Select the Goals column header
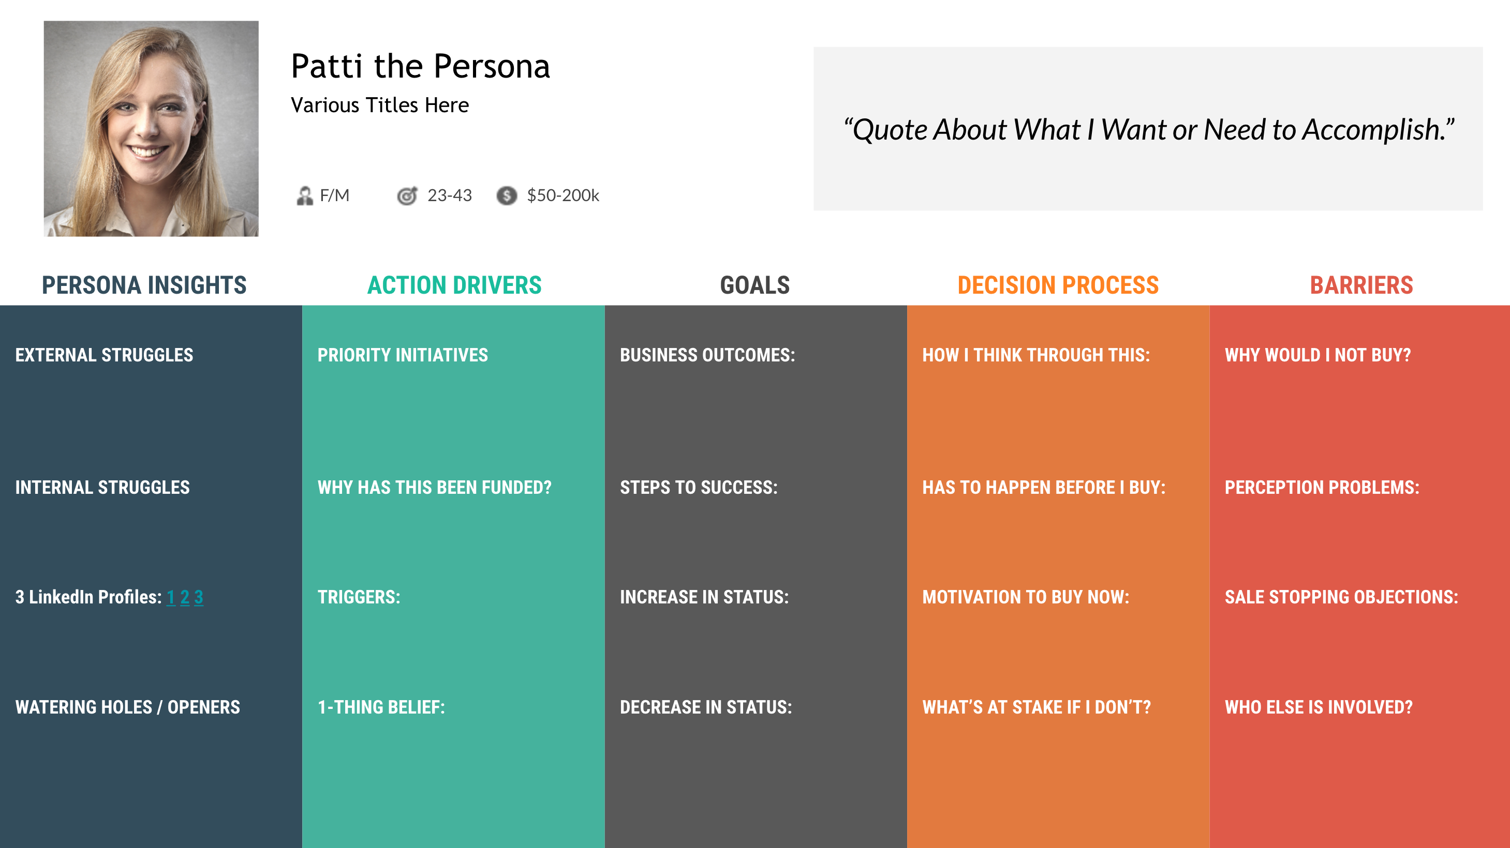Image resolution: width=1510 pixels, height=848 pixels. 755,285
